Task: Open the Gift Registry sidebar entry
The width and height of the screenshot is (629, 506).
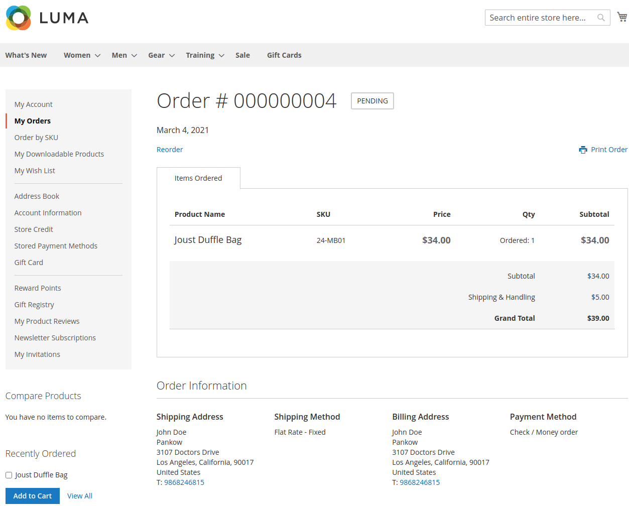Action: click(x=34, y=304)
